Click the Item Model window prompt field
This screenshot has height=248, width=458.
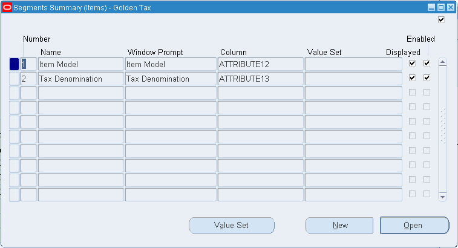pos(171,64)
